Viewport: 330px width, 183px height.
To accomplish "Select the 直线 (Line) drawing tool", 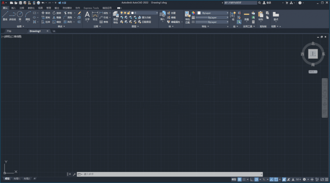I will [5, 15].
